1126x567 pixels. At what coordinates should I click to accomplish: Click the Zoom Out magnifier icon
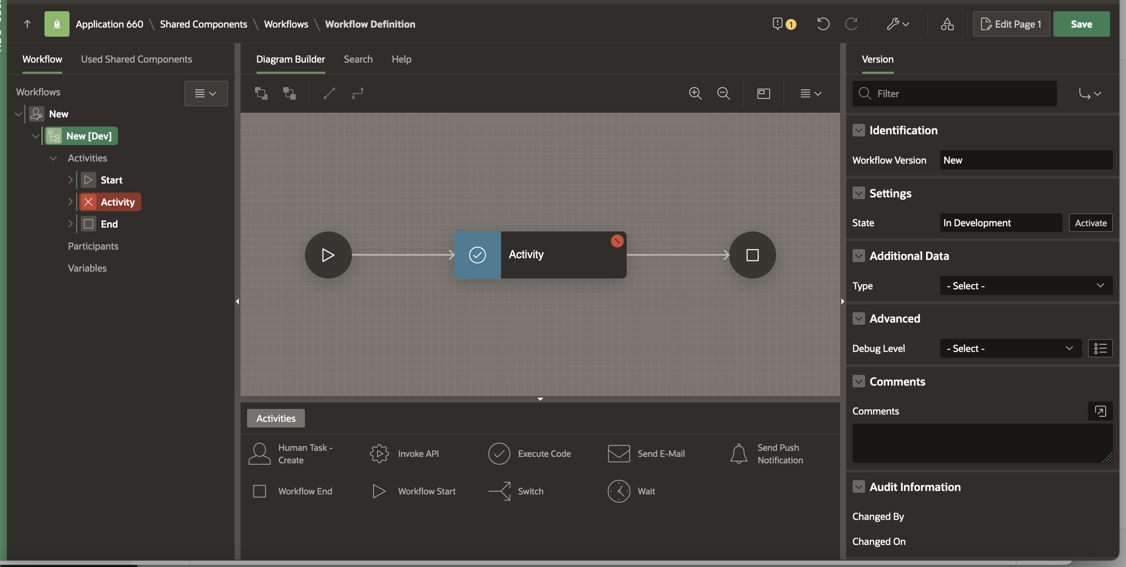tap(723, 93)
